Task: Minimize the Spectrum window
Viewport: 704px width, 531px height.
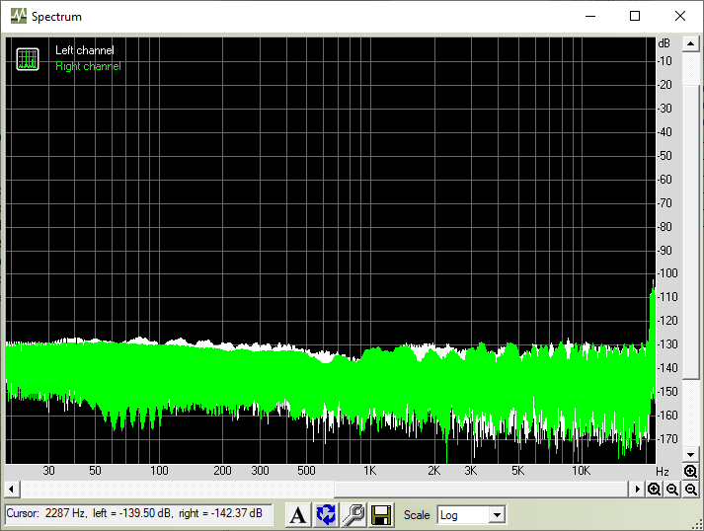Action: [x=590, y=16]
